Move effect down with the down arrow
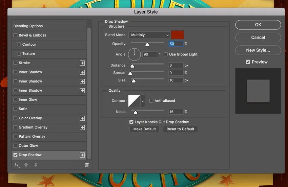The width and height of the screenshot is (288, 187). coord(36,165)
